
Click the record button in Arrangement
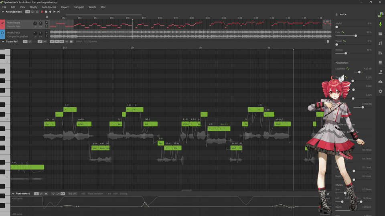pos(51,12)
